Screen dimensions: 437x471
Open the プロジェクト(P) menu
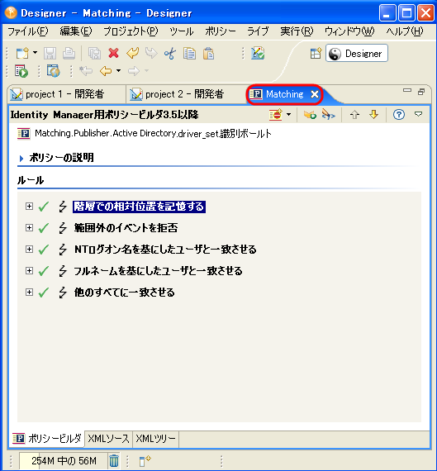(131, 31)
